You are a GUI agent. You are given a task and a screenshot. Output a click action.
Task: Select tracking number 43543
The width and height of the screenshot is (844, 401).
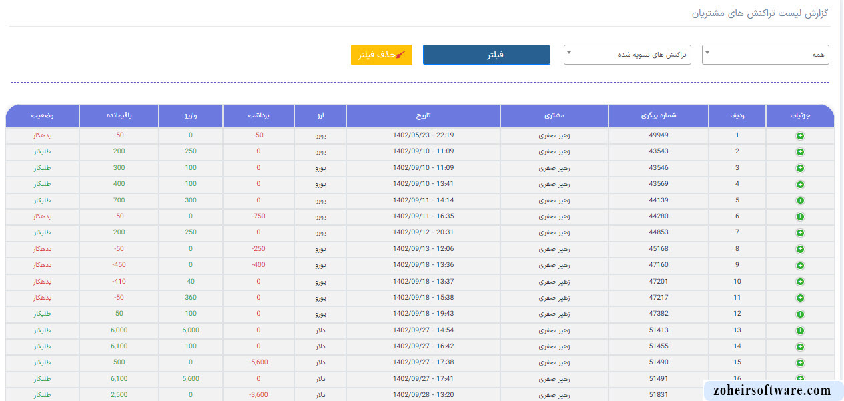click(x=659, y=151)
